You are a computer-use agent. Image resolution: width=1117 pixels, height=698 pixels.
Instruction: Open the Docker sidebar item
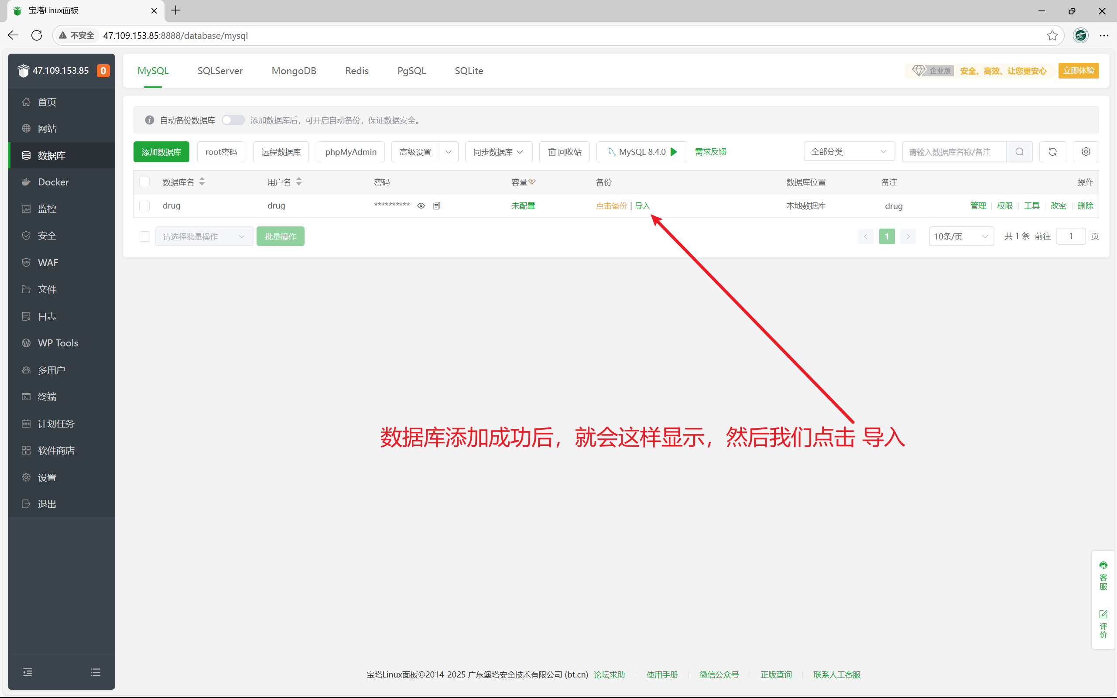[x=53, y=182]
